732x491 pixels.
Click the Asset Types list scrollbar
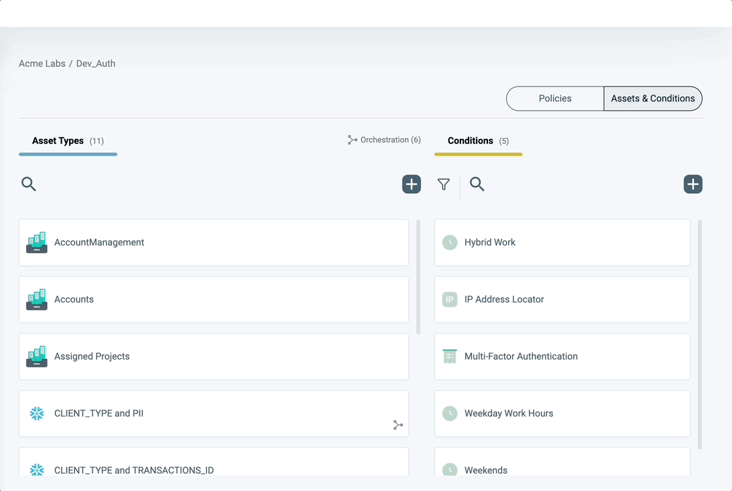pos(418,276)
